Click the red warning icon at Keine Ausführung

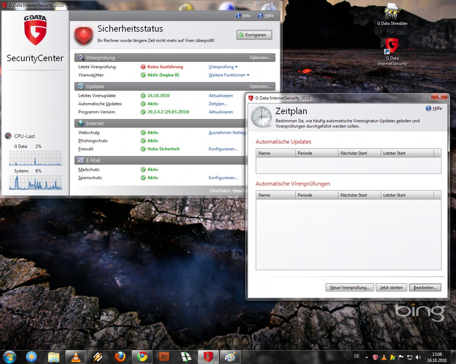(x=143, y=67)
